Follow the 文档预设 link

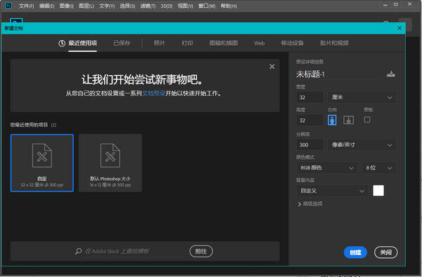point(153,94)
